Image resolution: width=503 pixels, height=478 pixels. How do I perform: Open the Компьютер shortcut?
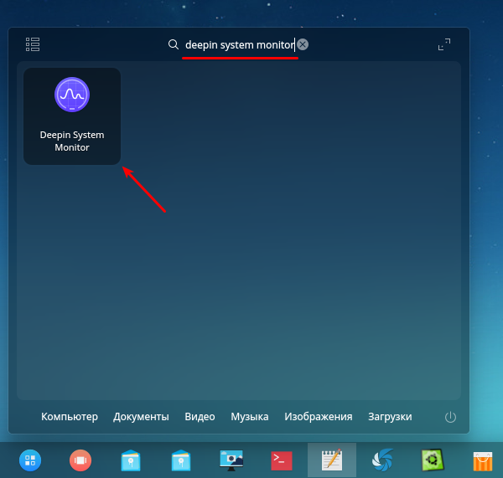coord(70,417)
